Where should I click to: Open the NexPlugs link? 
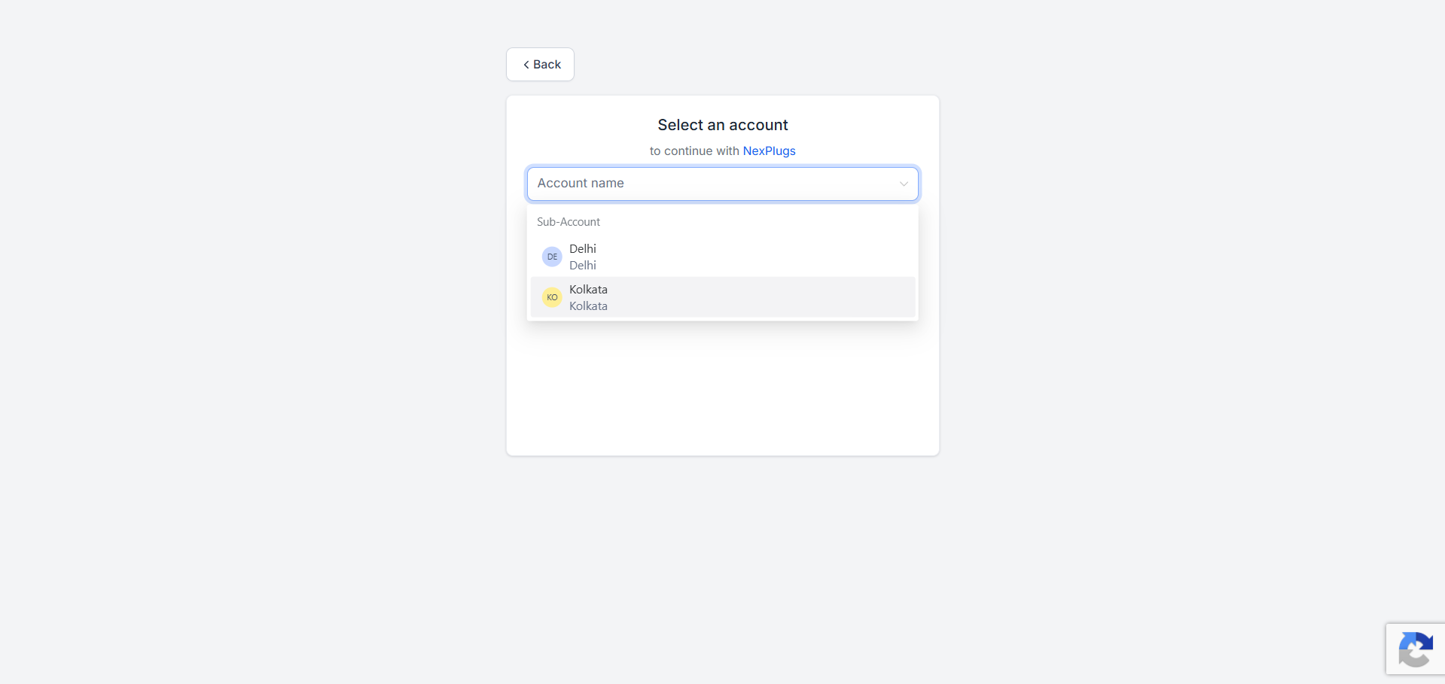click(x=769, y=150)
